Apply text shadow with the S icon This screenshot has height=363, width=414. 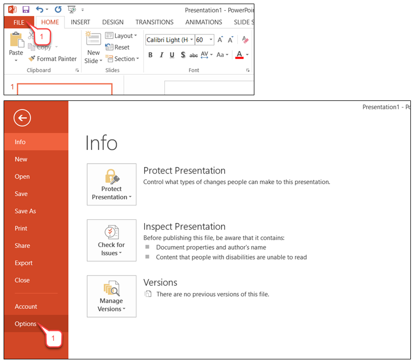[182, 55]
